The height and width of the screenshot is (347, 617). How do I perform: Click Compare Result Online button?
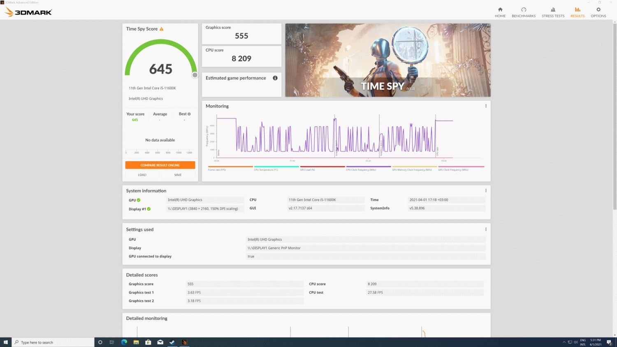[160, 165]
